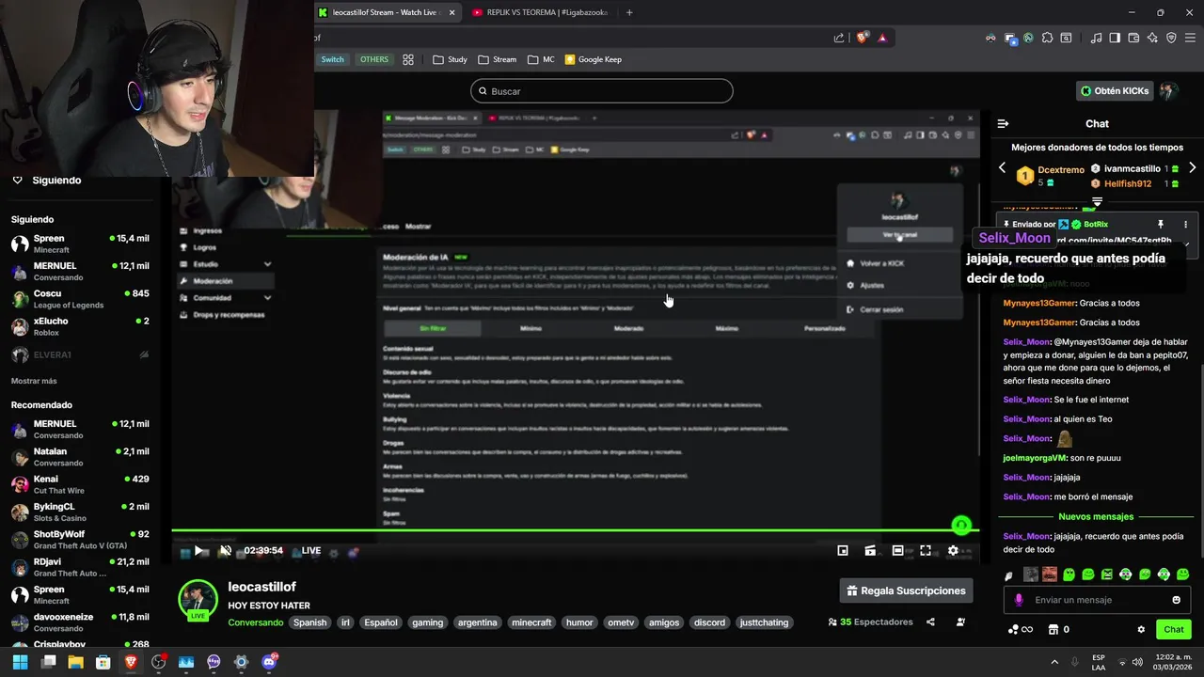Open xElucho Roblox channel
Image resolution: width=1204 pixels, height=677 pixels.
80,326
